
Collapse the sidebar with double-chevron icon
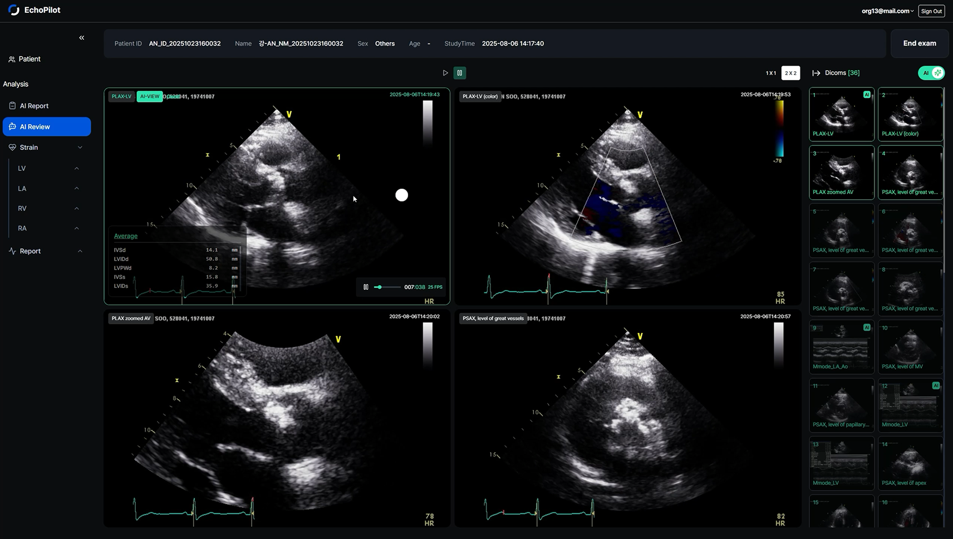point(82,38)
